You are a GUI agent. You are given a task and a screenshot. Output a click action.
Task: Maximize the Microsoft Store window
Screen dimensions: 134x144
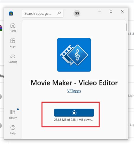[111, 11]
